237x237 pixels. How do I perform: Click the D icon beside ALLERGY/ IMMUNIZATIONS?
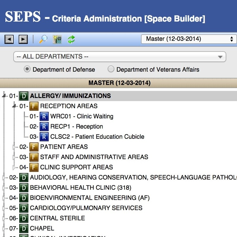tap(24, 96)
